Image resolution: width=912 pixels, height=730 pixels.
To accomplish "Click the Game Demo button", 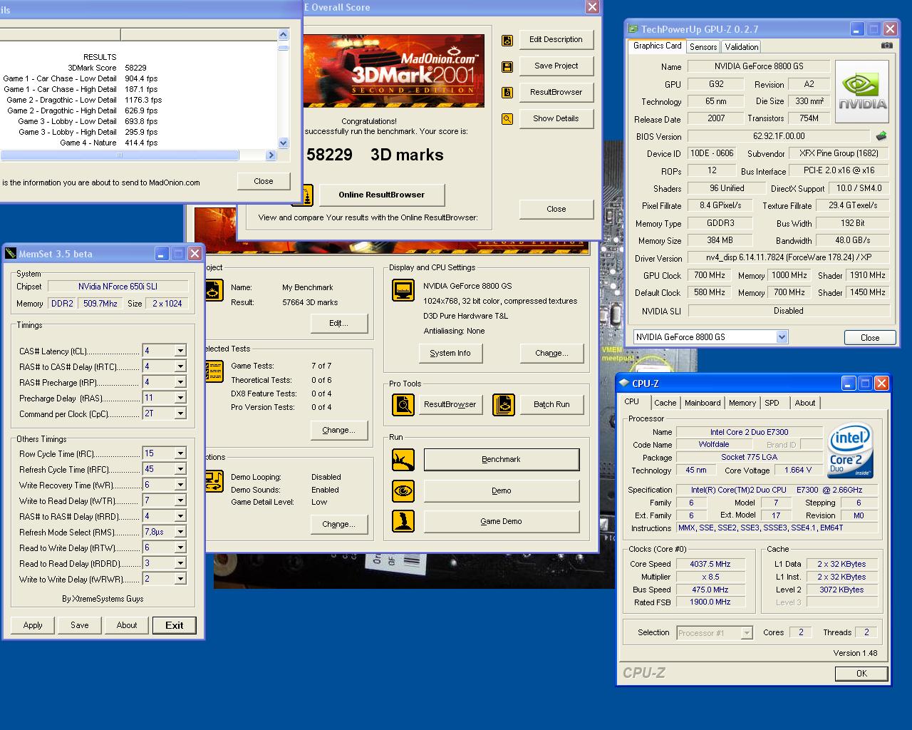I will point(502,521).
